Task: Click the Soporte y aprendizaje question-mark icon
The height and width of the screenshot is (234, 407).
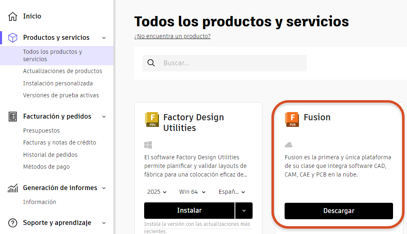Action: (12, 223)
